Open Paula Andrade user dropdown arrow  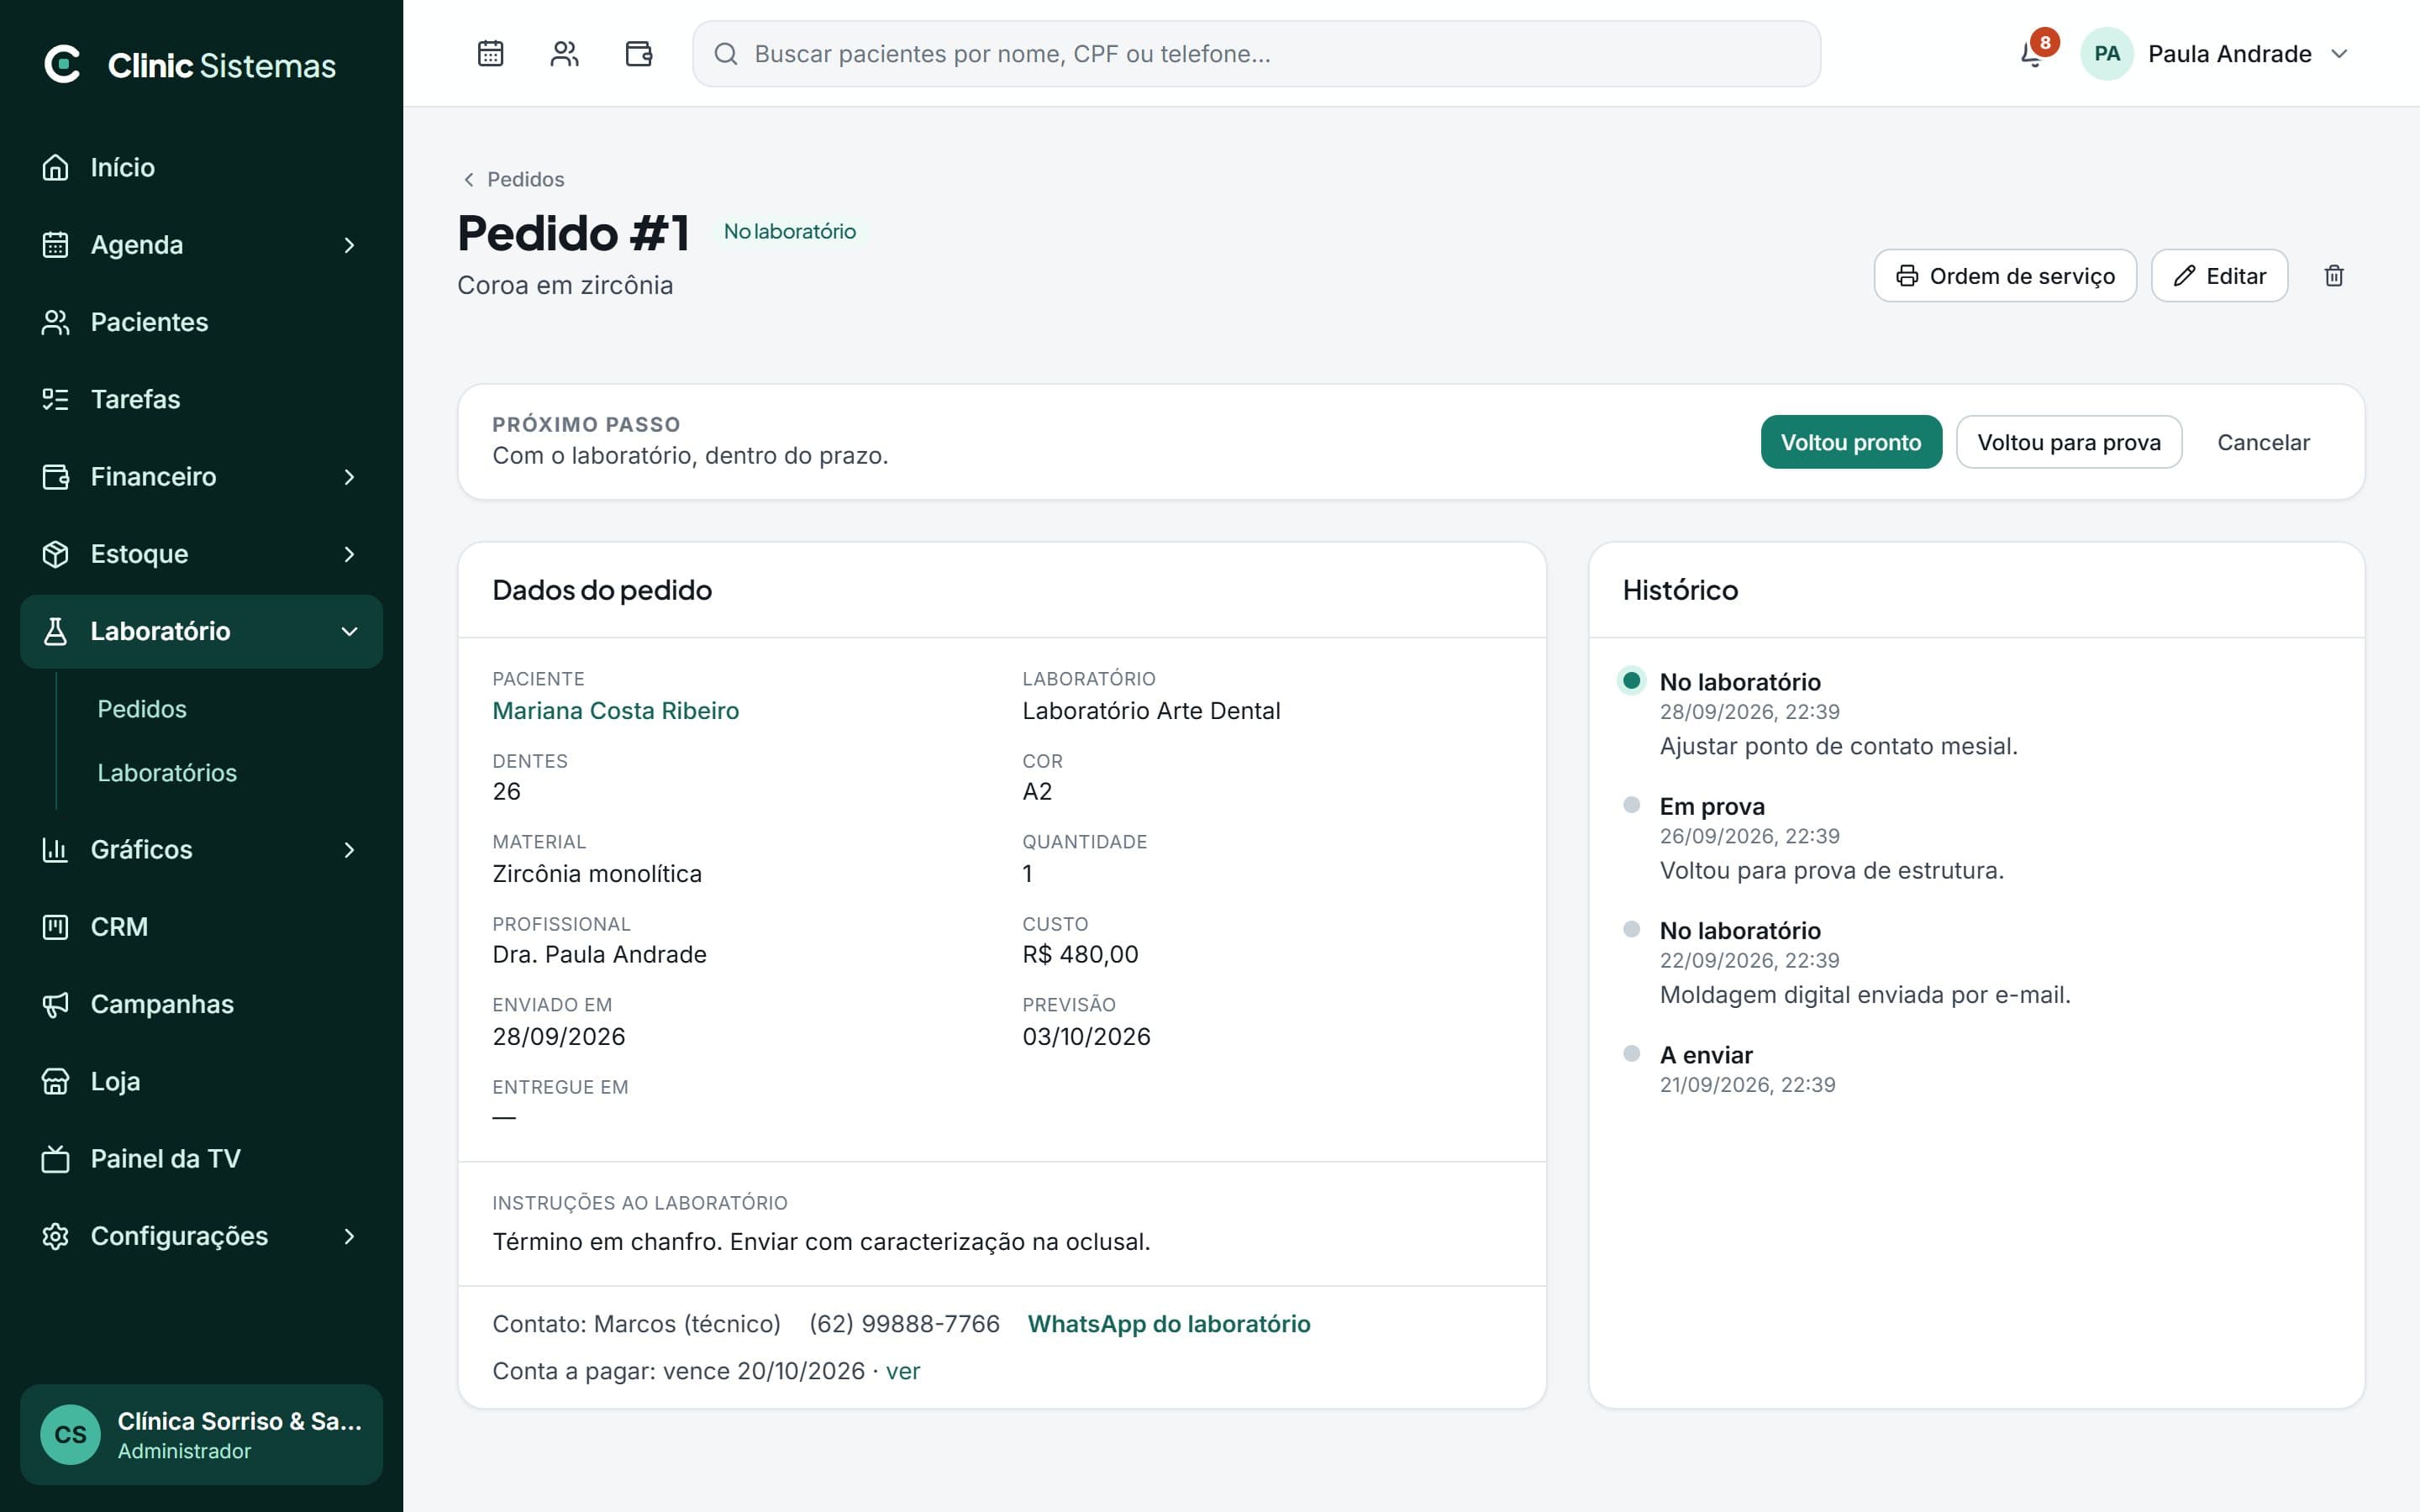(2339, 54)
